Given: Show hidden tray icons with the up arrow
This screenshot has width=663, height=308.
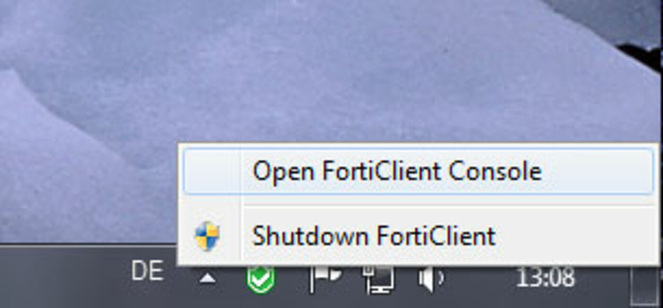Looking at the screenshot, I should tap(207, 279).
